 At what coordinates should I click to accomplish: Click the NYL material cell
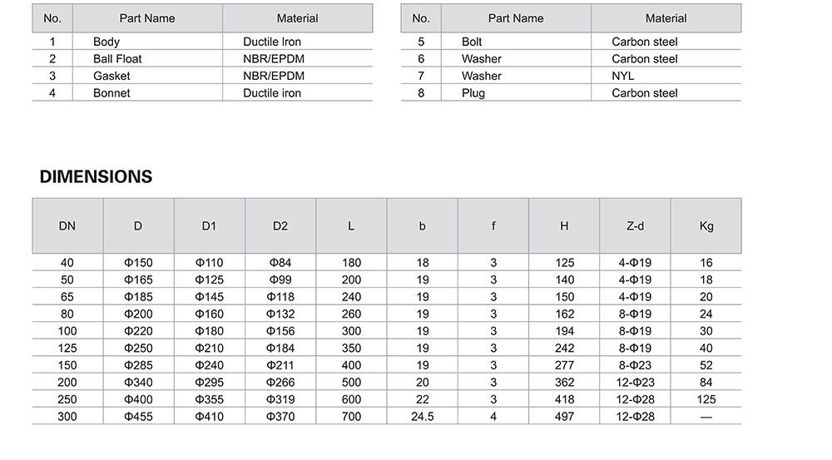click(623, 76)
